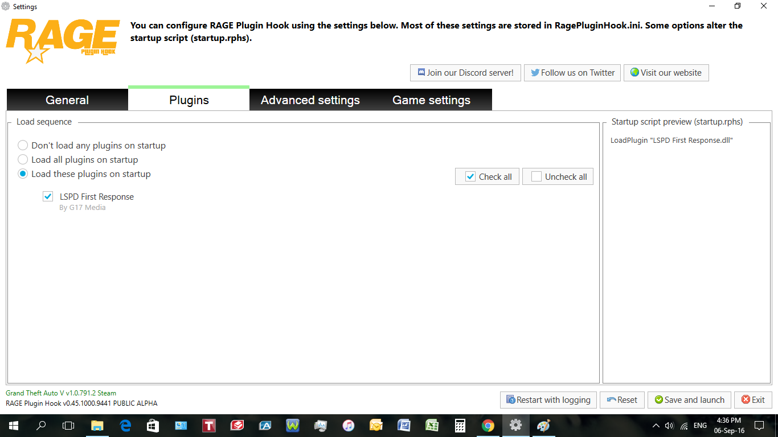778x437 pixels.
Task: Click the Grand Theft Auto V version text
Action: tap(61, 393)
